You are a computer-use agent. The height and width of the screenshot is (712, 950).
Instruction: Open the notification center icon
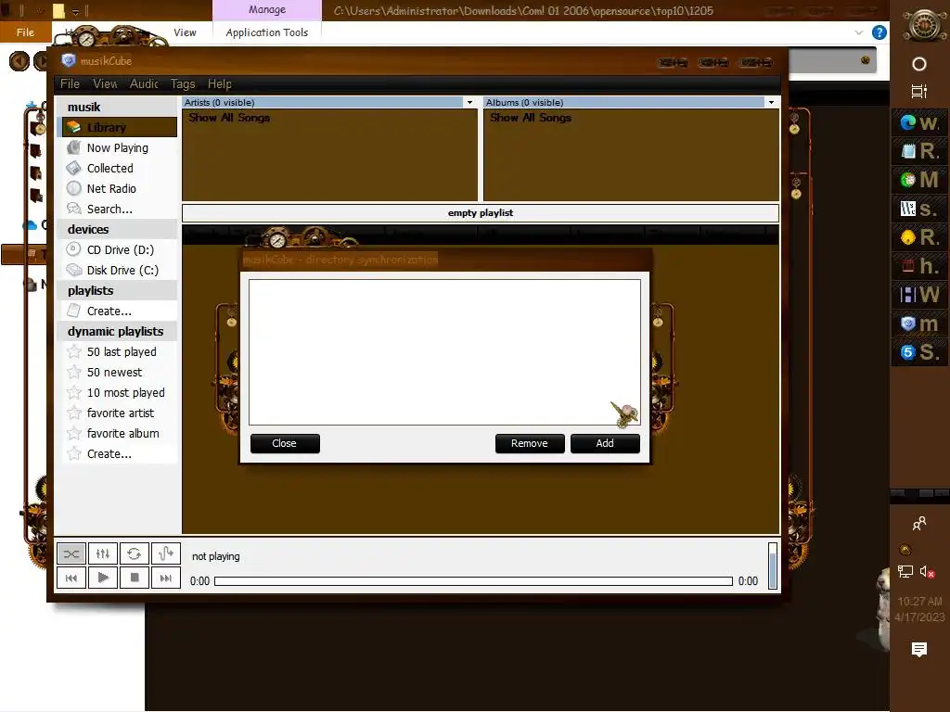(x=919, y=649)
